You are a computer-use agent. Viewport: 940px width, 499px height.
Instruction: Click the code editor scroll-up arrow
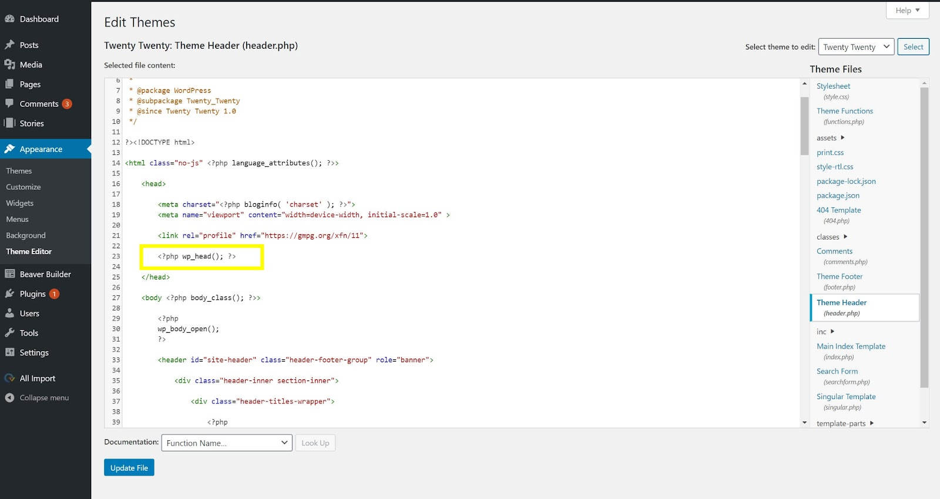(x=804, y=83)
